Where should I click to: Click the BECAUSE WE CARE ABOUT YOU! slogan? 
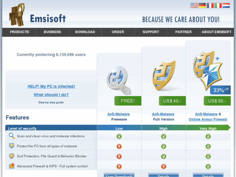click(181, 19)
